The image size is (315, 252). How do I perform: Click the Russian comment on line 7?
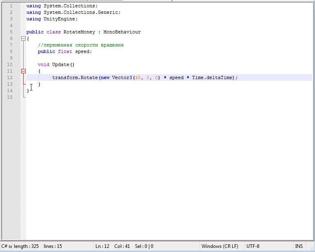coord(81,45)
